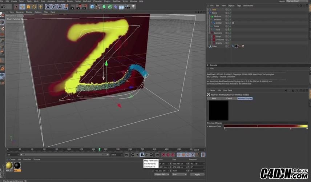311x182 pixels.
Task: Open the viewport Cameras menu
Action: (x=20, y=12)
